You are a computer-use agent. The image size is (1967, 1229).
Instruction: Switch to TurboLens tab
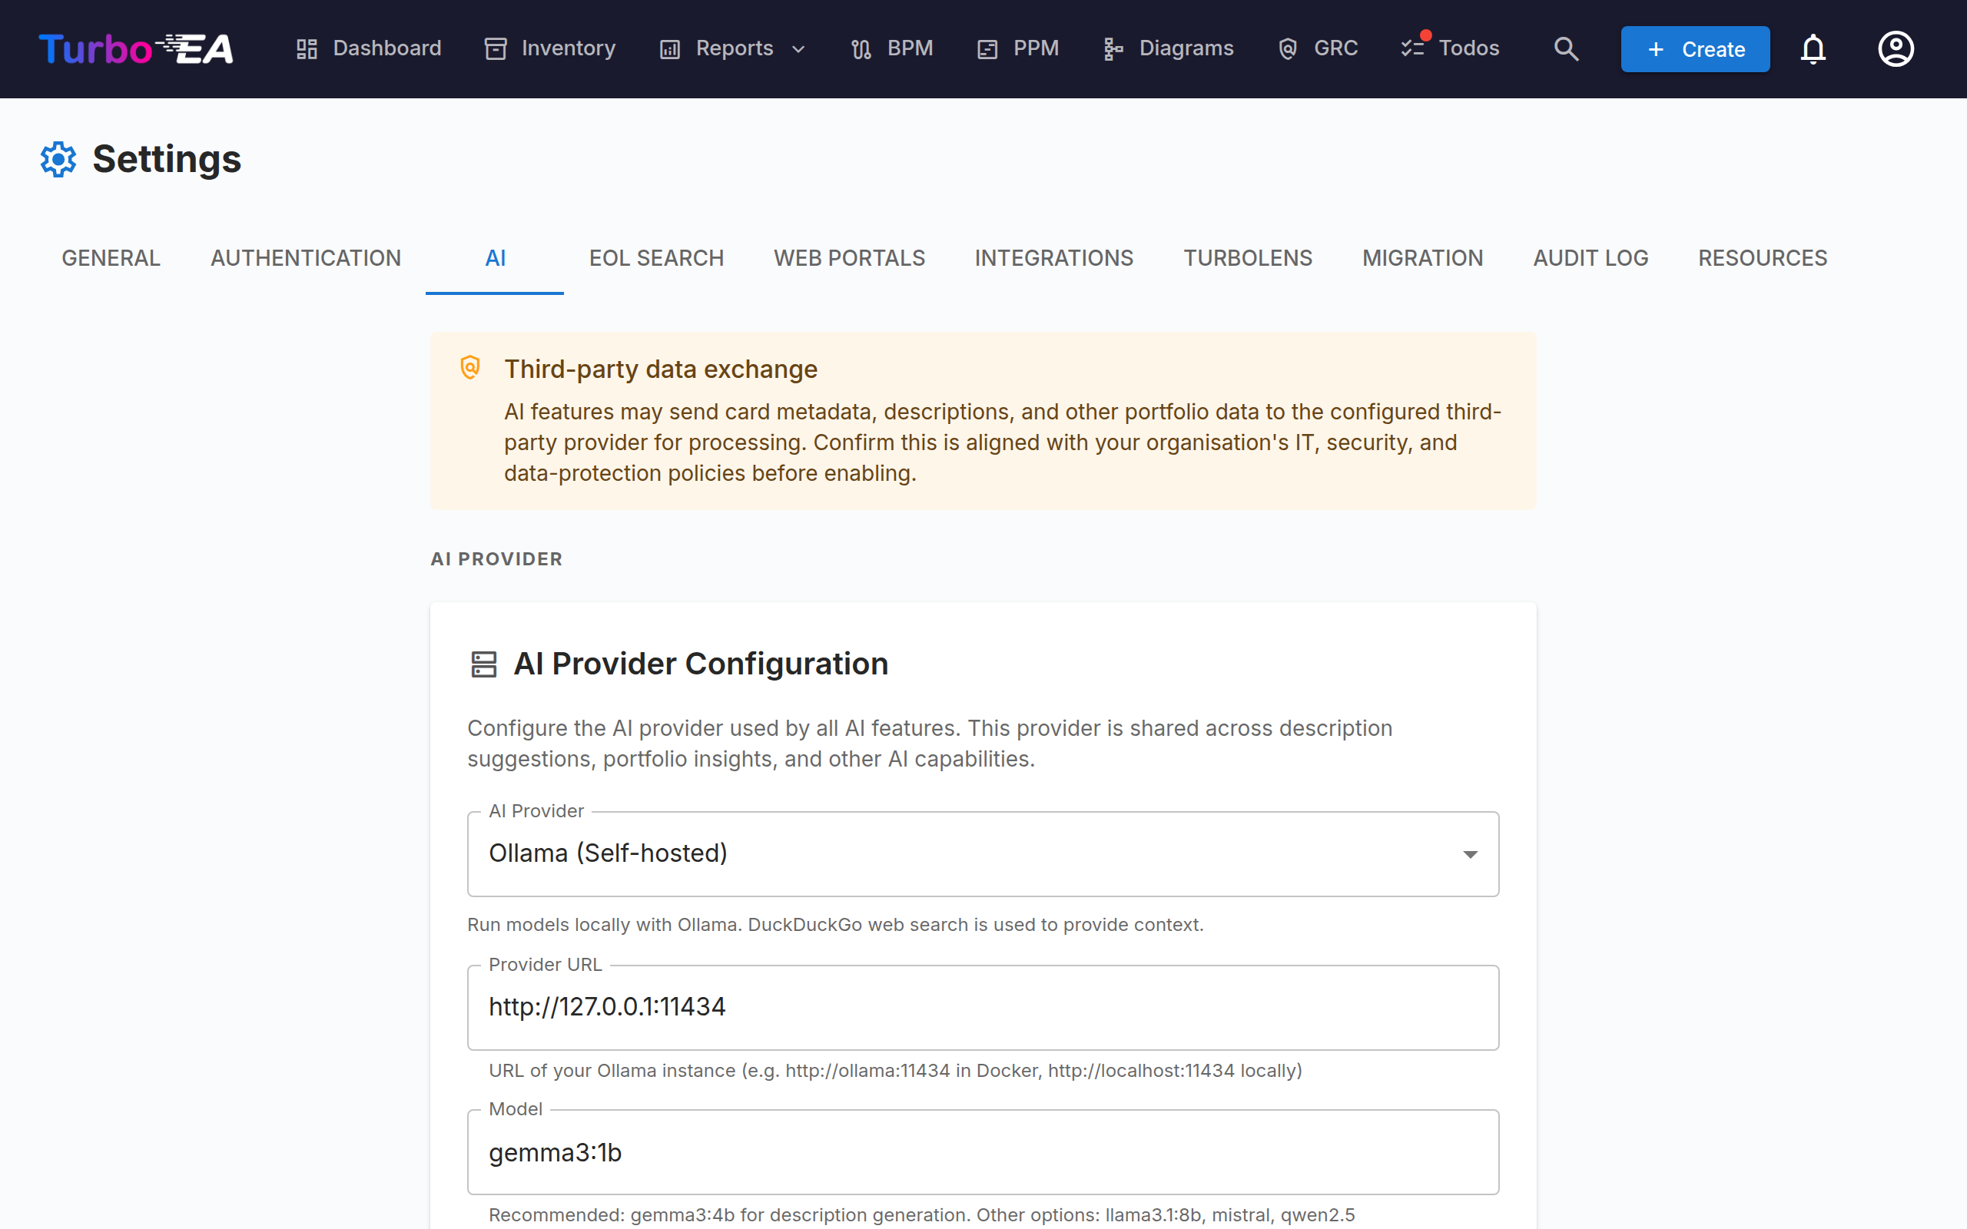1248,257
